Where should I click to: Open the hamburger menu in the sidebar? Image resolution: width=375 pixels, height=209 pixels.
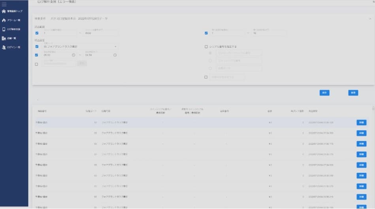pos(4,4)
